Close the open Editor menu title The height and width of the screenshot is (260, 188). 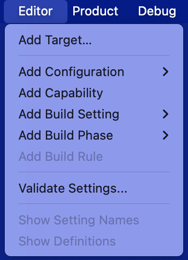coord(36,11)
